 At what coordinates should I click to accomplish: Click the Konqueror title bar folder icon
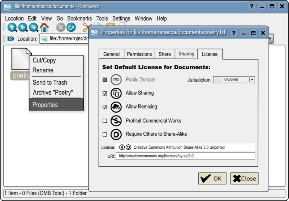point(7,7)
